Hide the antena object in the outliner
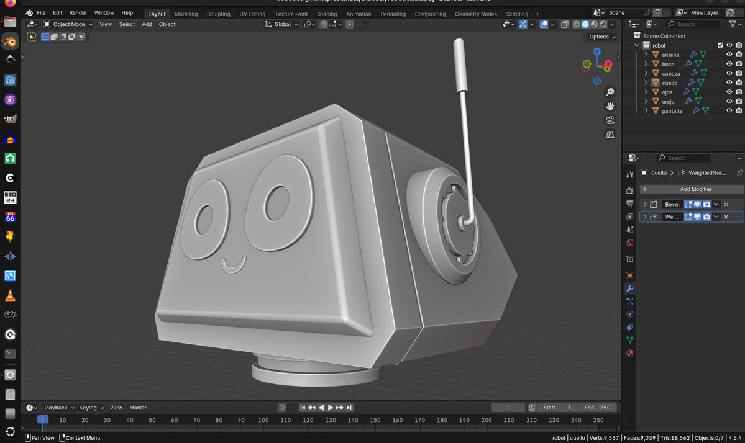 [x=728, y=55]
